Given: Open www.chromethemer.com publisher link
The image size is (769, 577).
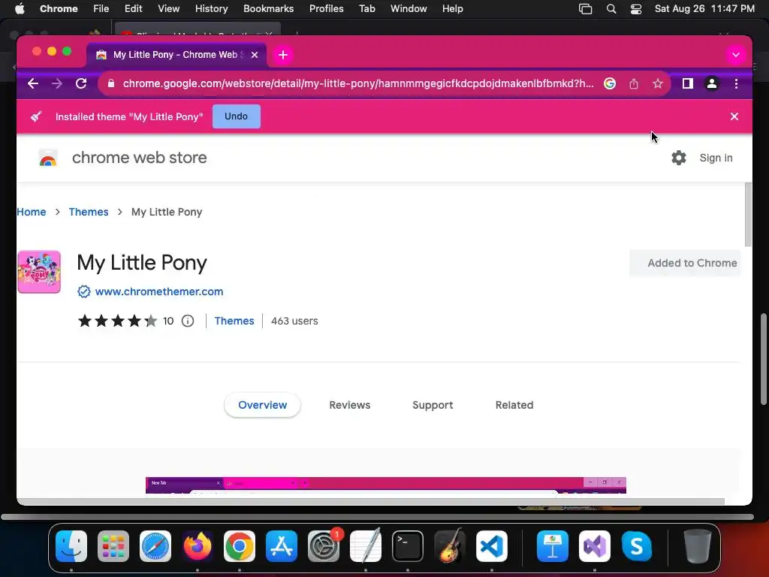Looking at the screenshot, I should click(x=159, y=292).
